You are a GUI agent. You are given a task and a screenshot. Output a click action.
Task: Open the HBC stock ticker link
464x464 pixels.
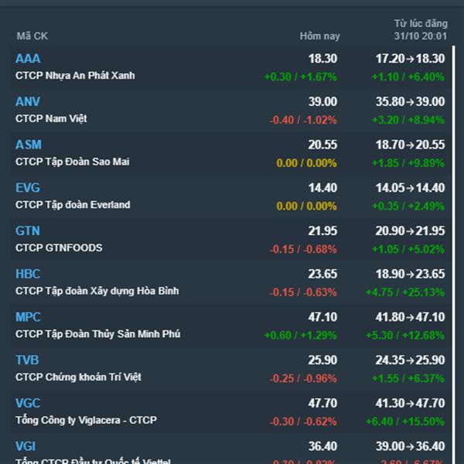tap(28, 274)
